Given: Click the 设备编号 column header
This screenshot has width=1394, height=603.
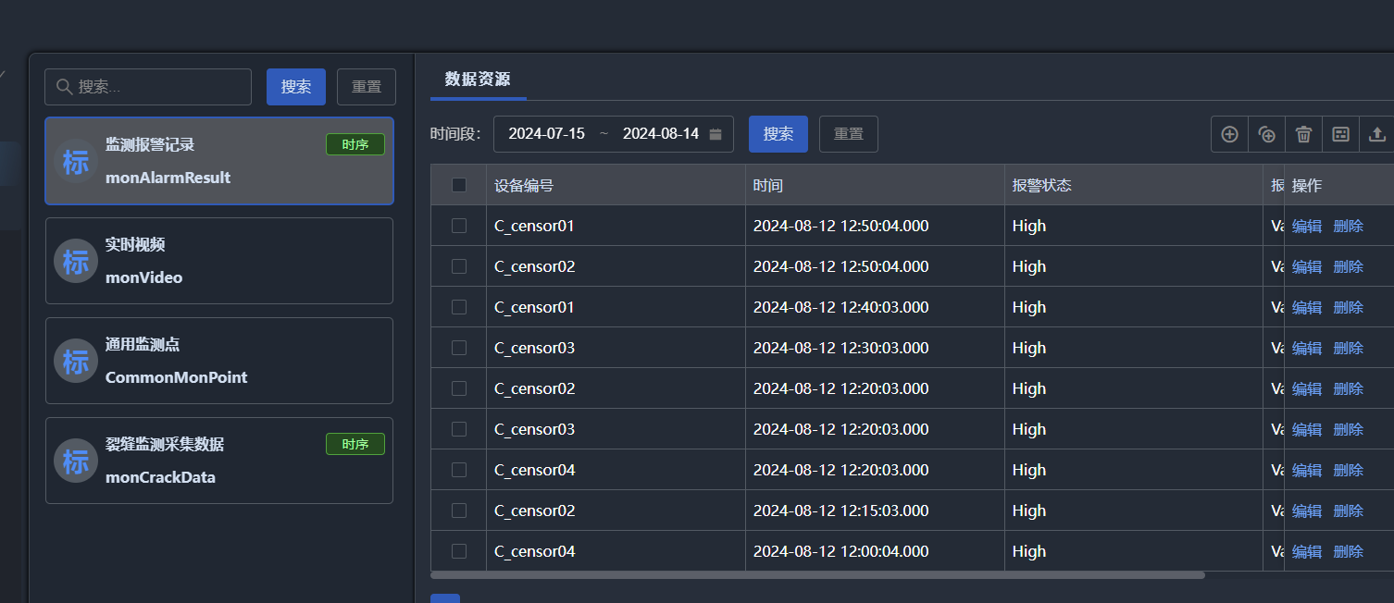Looking at the screenshot, I should 616,185.
